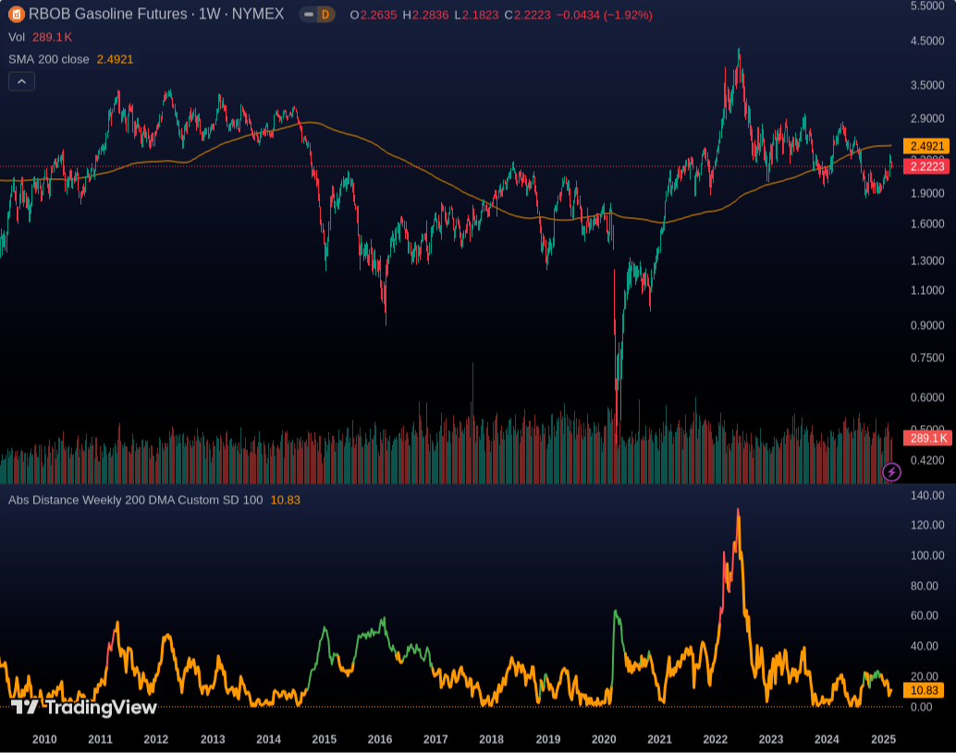Click the 3.5000 price scale label
Viewport: 956px width, 753px height.
coord(927,85)
